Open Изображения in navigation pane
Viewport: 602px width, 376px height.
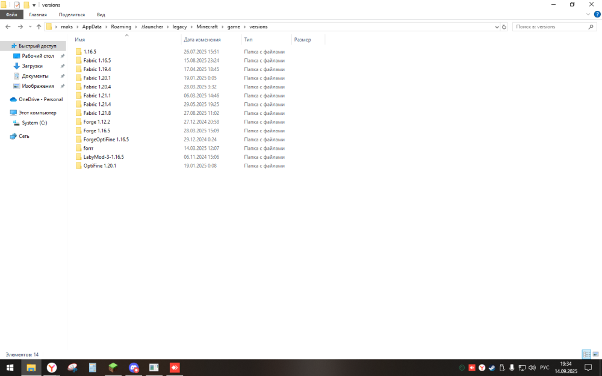click(37, 86)
